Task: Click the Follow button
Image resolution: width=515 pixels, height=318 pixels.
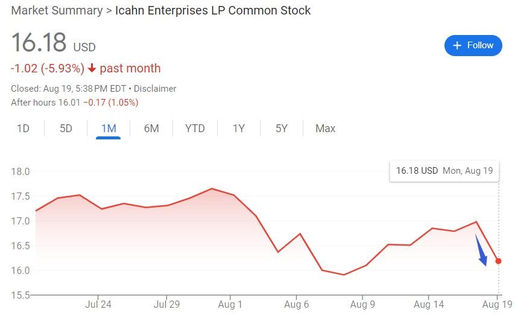Action: (x=473, y=45)
